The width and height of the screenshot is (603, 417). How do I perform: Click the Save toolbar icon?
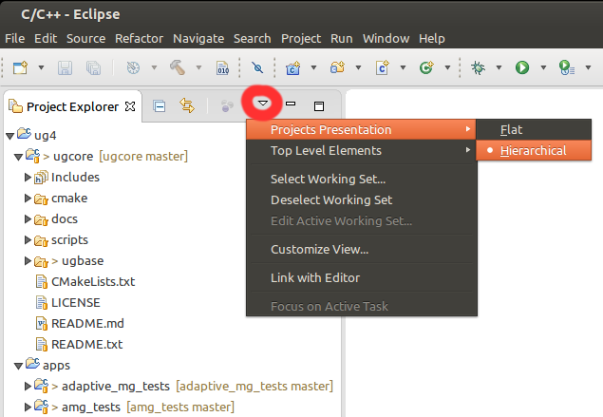click(65, 68)
